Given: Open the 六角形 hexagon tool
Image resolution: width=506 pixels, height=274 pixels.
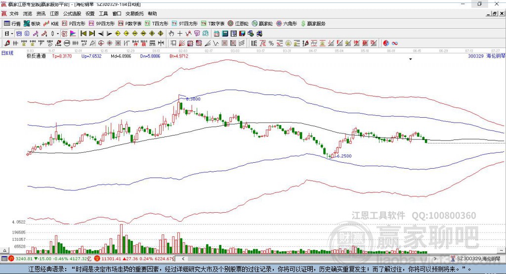Looking at the screenshot, I should click(x=287, y=24).
